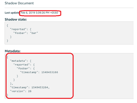This screenshot has width=137, height=103.
Task: Click the "bar" value in Shadow state
Action: tap(34, 33)
